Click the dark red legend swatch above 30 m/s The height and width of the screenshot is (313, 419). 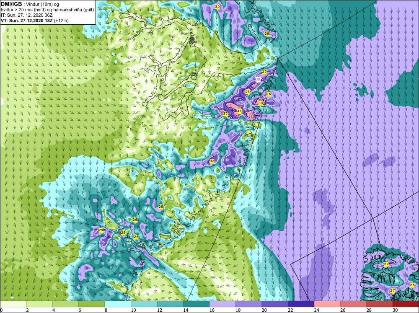(x=406, y=304)
